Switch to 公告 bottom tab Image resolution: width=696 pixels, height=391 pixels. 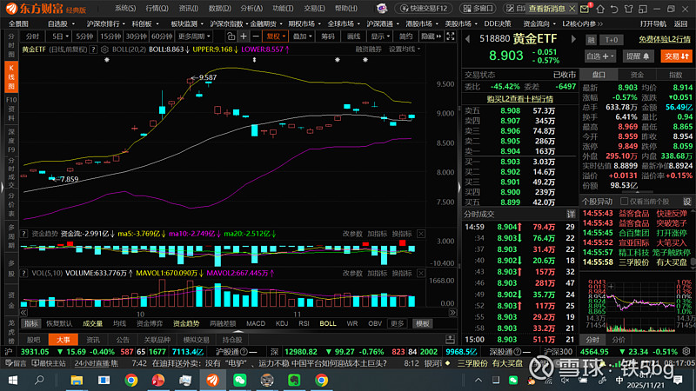123,340
